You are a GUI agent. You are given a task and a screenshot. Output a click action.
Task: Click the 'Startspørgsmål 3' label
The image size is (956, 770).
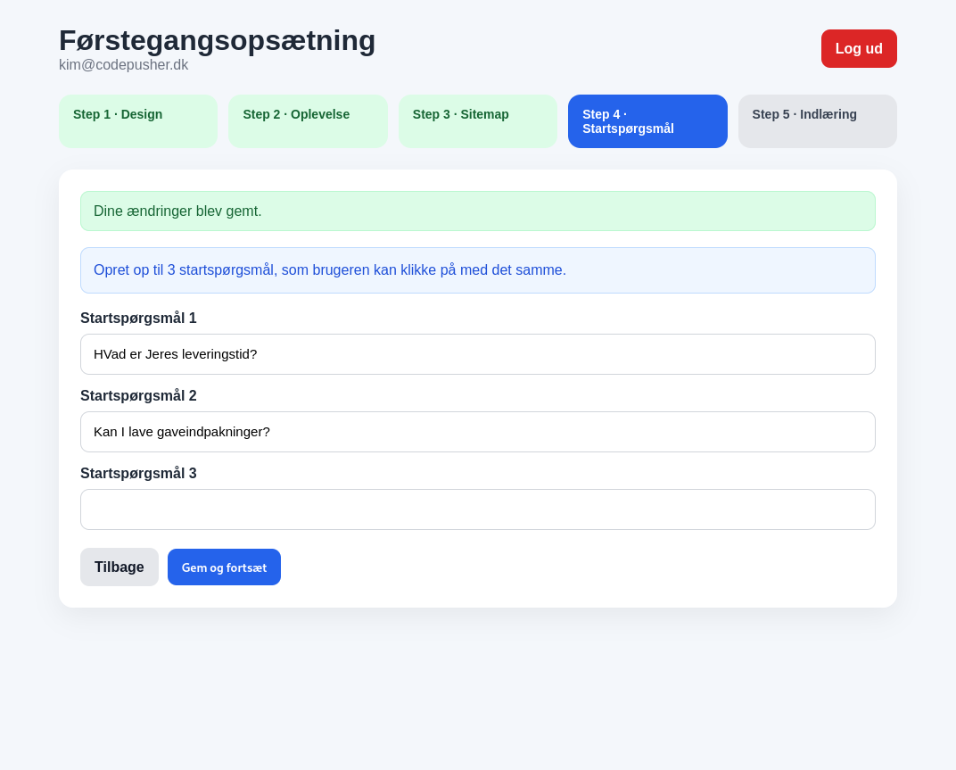(x=138, y=474)
